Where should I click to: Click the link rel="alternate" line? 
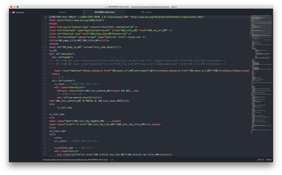(x=110, y=31)
